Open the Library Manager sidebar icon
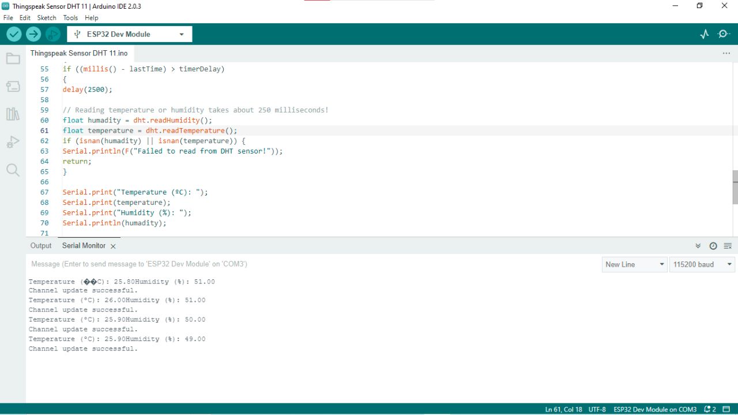 [x=13, y=114]
